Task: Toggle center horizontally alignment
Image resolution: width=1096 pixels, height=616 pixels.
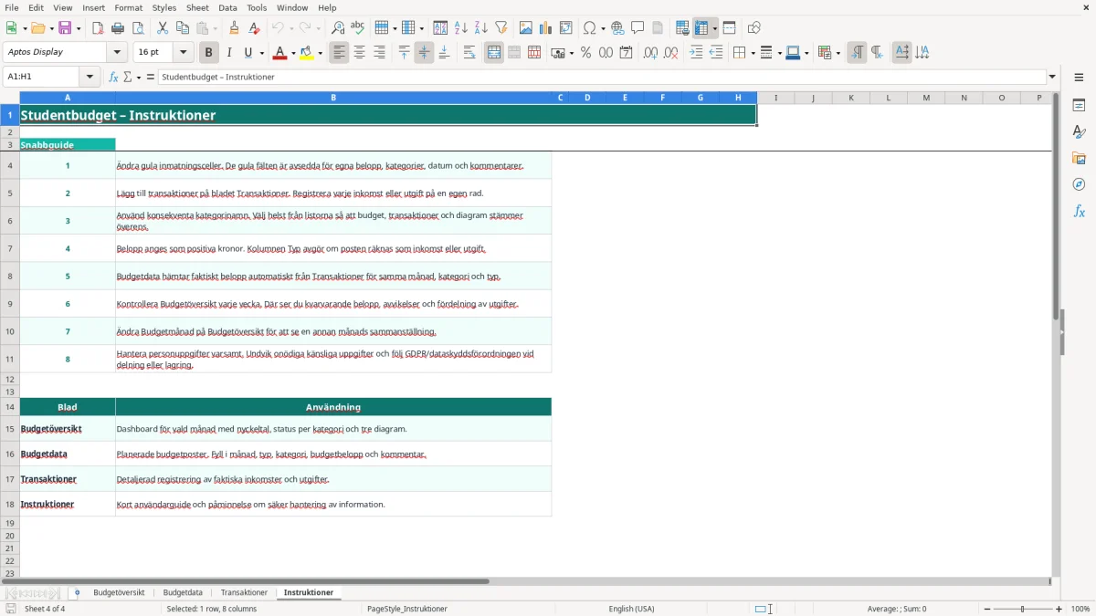Action: coord(359,53)
